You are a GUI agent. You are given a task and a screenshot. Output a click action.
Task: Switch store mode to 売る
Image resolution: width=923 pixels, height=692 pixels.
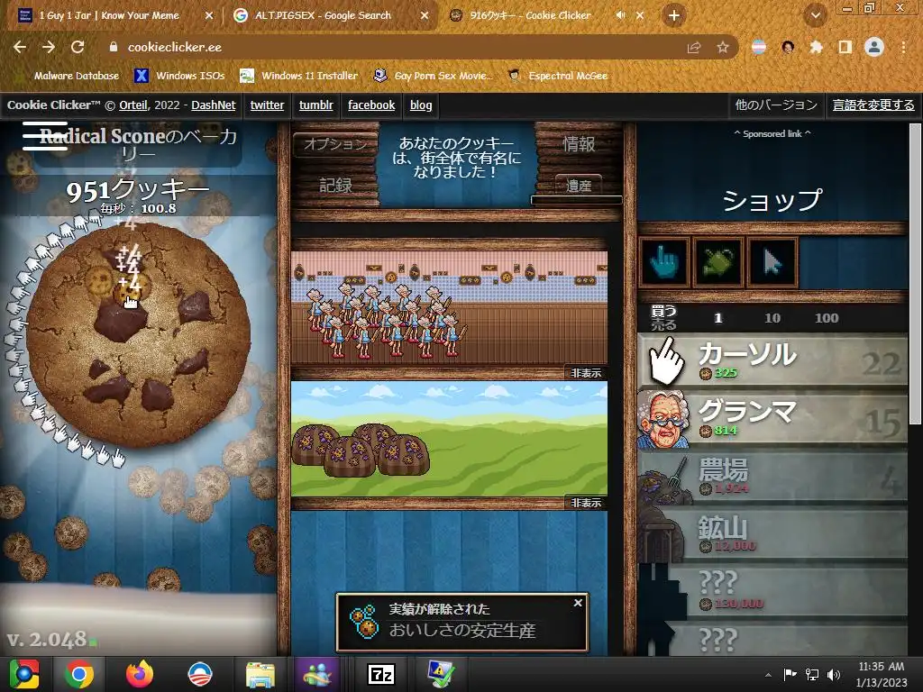[663, 324]
